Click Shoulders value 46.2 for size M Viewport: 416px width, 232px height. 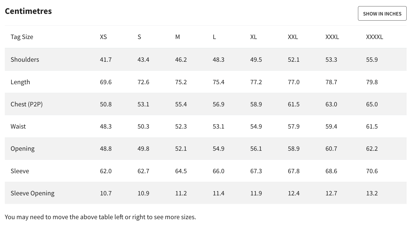pyautogui.click(x=181, y=59)
